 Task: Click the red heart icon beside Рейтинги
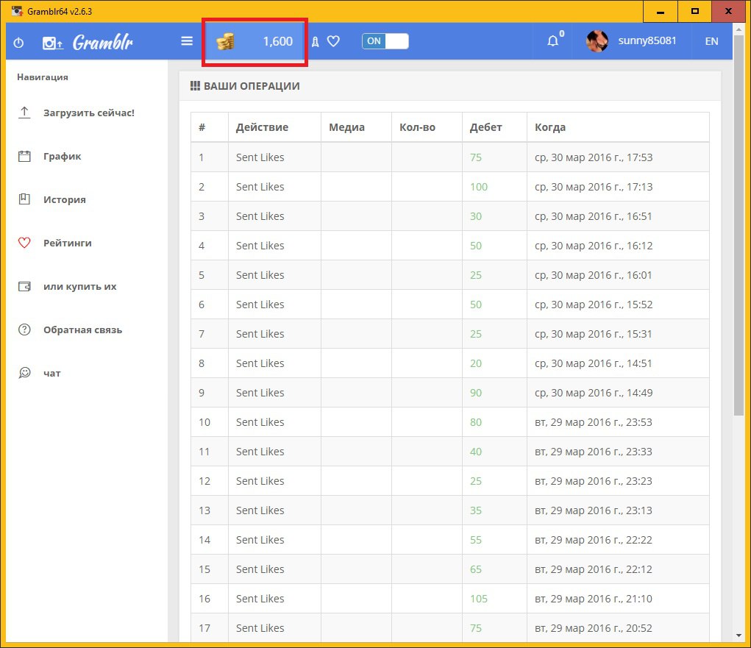point(24,243)
